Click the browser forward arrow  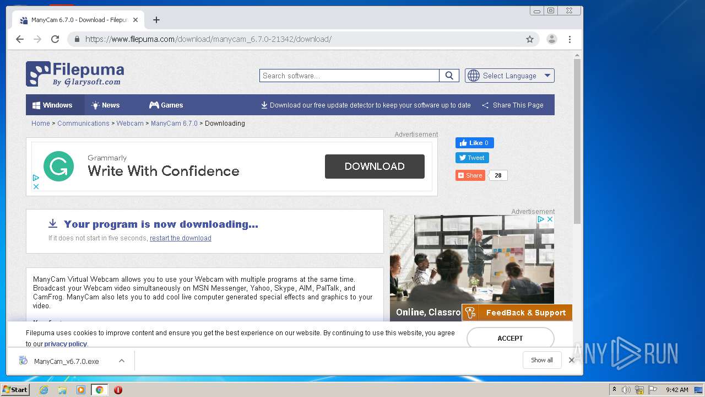37,39
